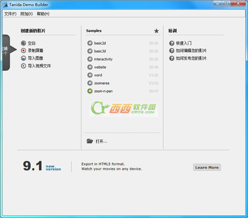Click the help icon for 如何编辑您的影片

(172, 50)
